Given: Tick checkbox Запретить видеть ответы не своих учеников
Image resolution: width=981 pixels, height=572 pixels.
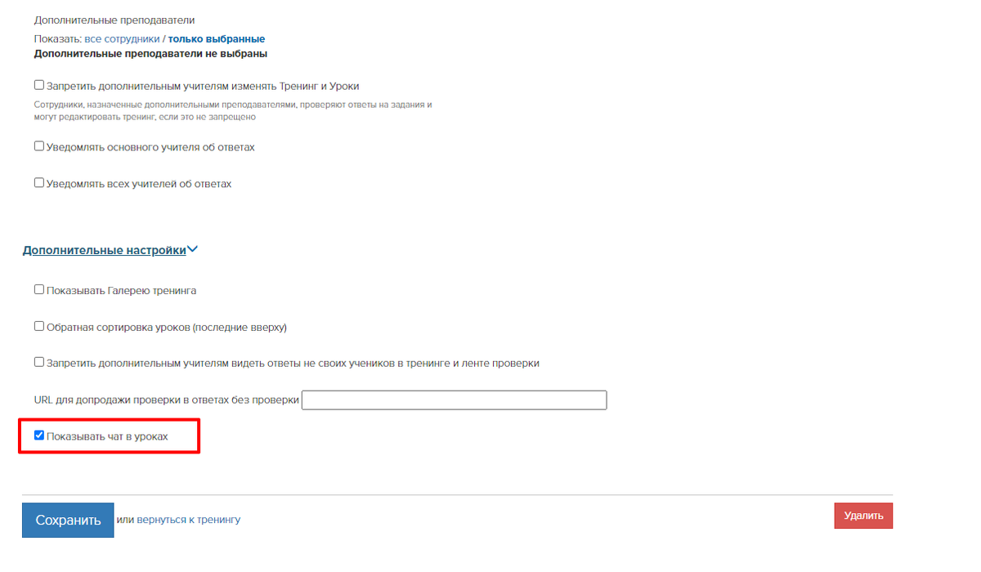Looking at the screenshot, I should 39,362.
